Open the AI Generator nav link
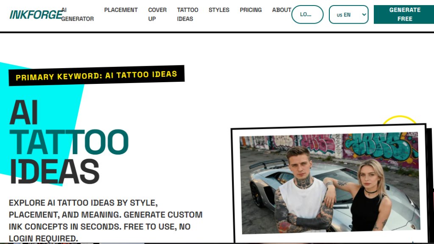Image resolution: width=434 pixels, height=244 pixels. [x=78, y=14]
